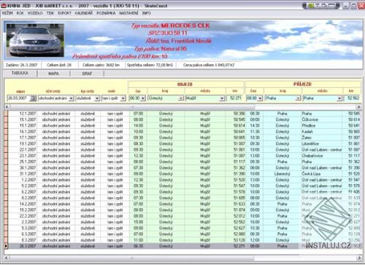Expand the účel cesty dropdown
This screenshot has width=365, height=265.
coord(71,98)
